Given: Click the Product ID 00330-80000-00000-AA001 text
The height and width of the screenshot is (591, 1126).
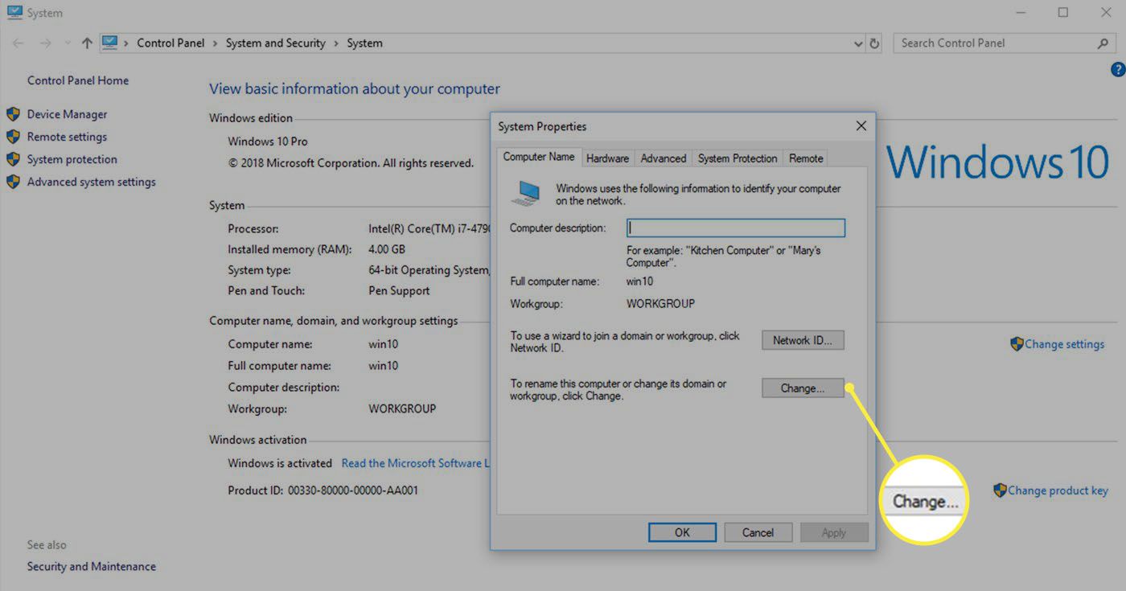Looking at the screenshot, I should pyautogui.click(x=323, y=490).
